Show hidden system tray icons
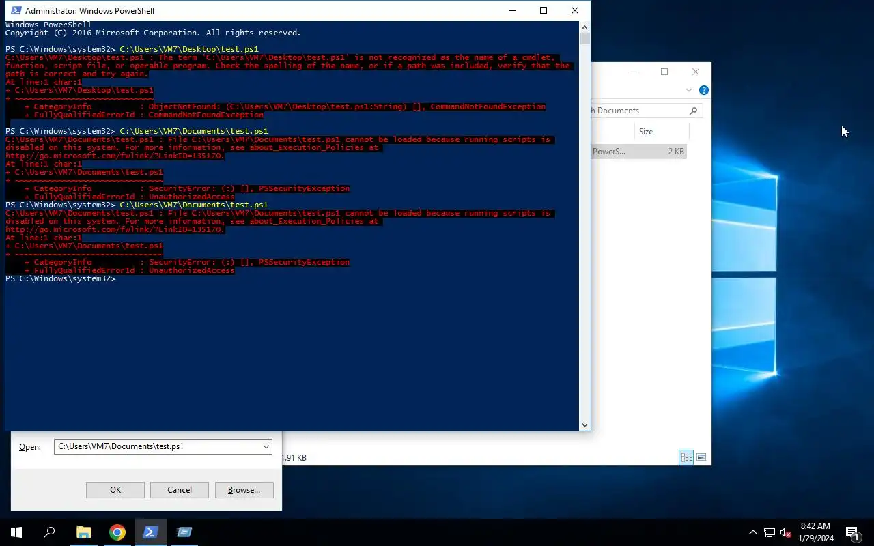This screenshot has width=874, height=546. pos(753,532)
